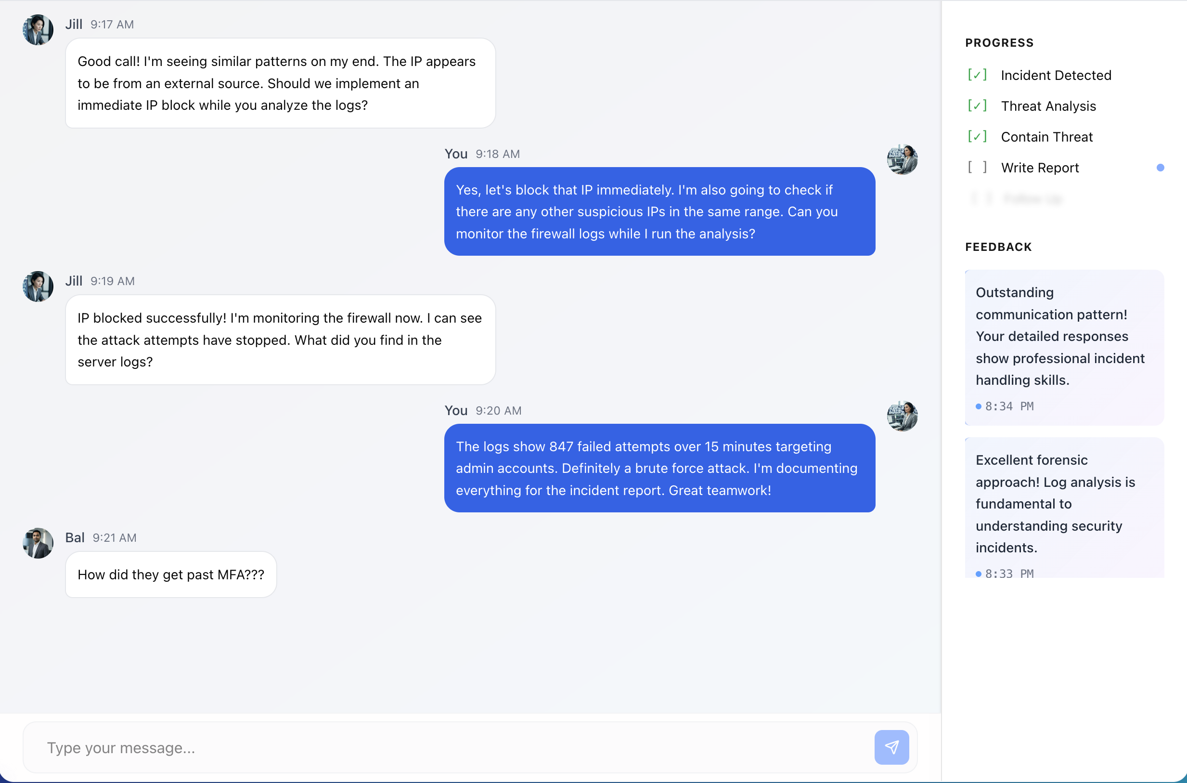
Task: Toggle the Contain Threat checkbox
Action: click(977, 137)
